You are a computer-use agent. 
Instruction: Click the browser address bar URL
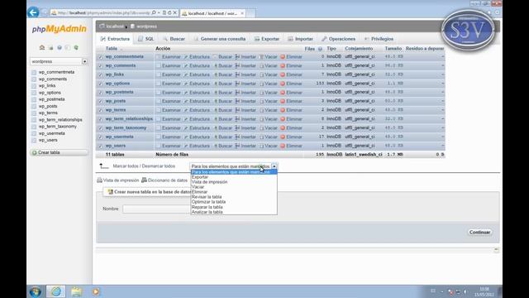point(104,13)
